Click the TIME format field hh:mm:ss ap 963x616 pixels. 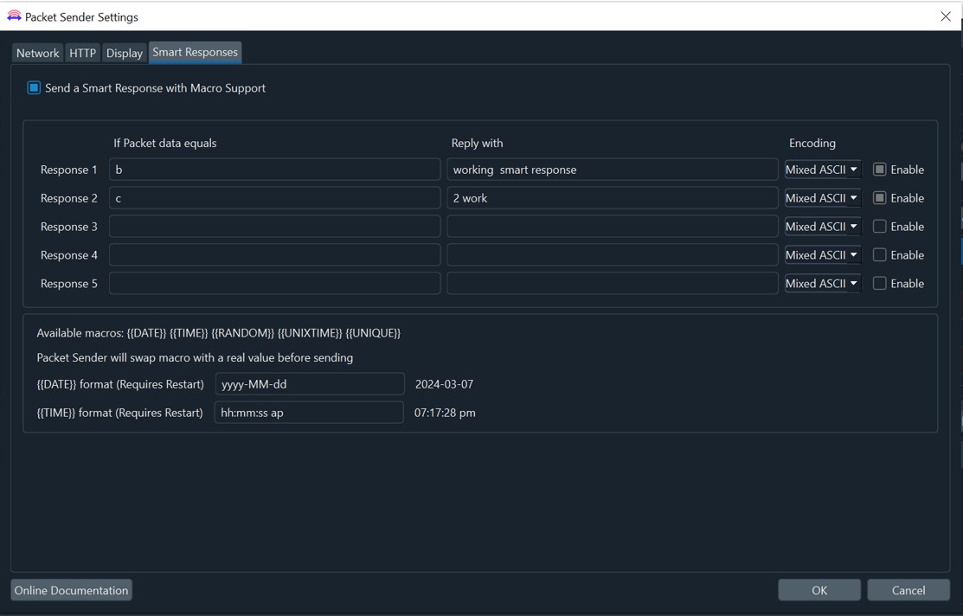[309, 412]
